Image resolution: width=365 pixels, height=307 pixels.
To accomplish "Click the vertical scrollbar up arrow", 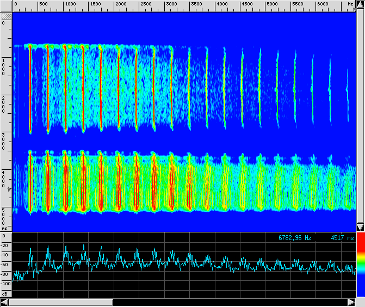I will pyautogui.click(x=360, y=4).
